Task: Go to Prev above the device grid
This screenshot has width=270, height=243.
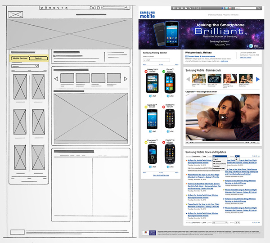Action: click(x=144, y=65)
